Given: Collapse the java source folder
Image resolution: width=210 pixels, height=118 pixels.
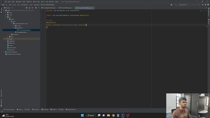Looking at the screenshot, I should (10, 21).
